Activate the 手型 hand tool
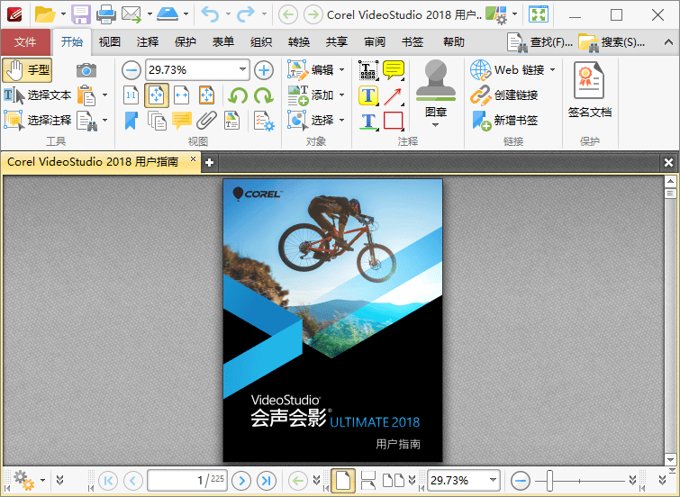680x497 pixels. [28, 70]
